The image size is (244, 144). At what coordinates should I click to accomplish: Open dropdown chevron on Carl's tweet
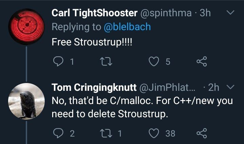coord(230,13)
